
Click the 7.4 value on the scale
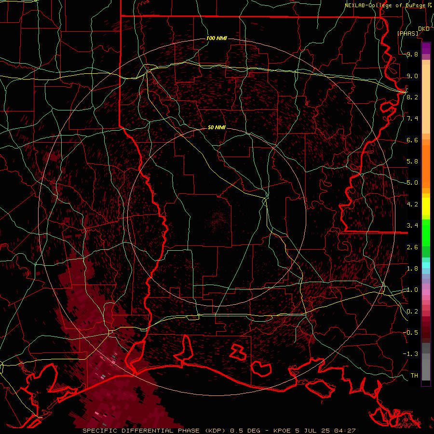(x=412, y=119)
